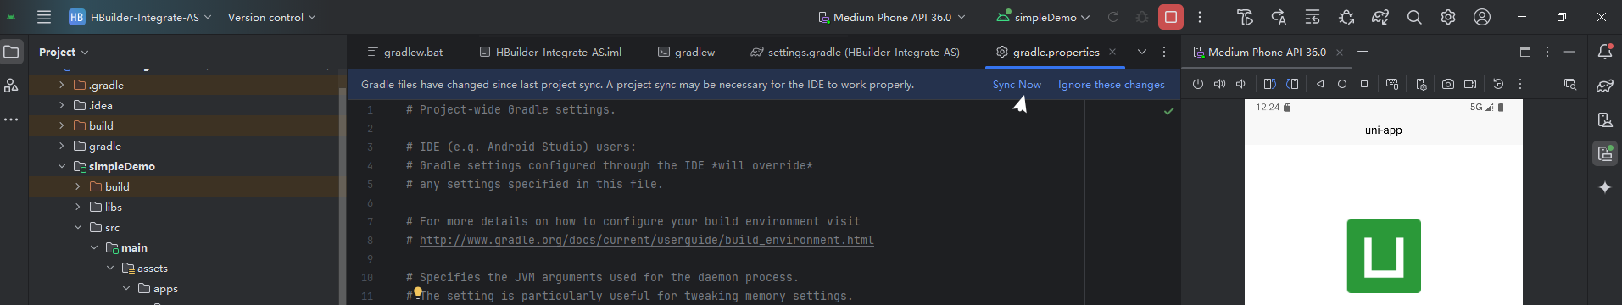
Task: Open the gradle.org build_environment URL in comment
Action: (646, 240)
